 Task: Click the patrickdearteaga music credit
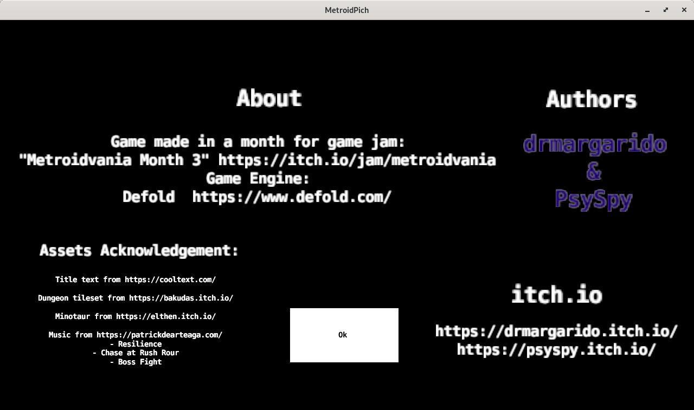pyautogui.click(x=136, y=335)
